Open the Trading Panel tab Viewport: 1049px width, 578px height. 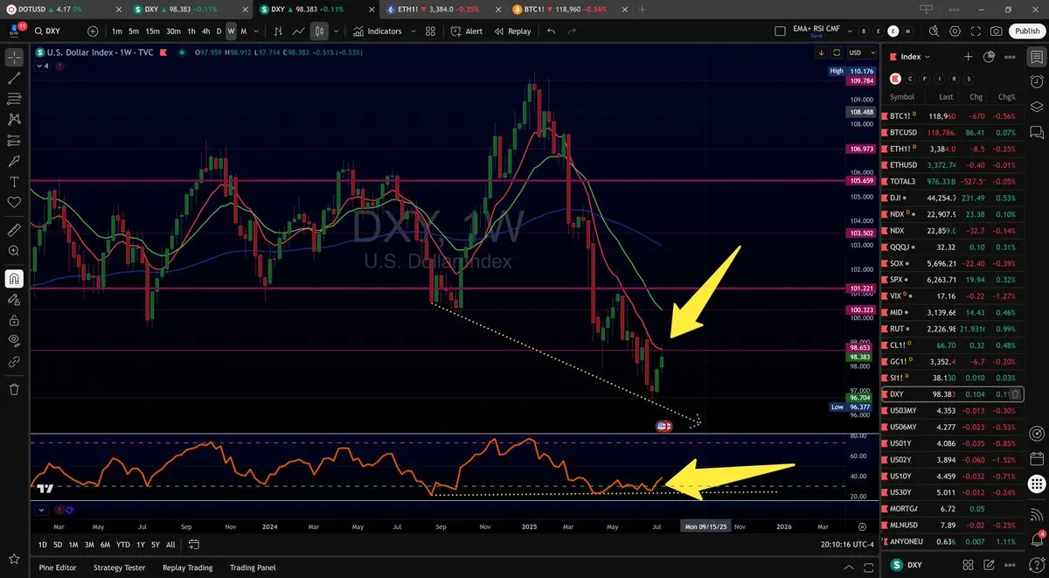254,568
